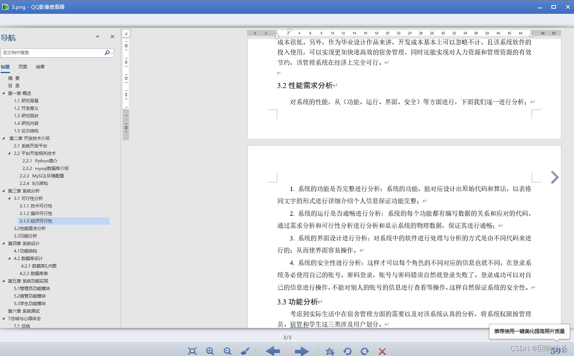Click the ruler tab selector box
Screen dimensions: 574x356
click(x=126, y=33)
